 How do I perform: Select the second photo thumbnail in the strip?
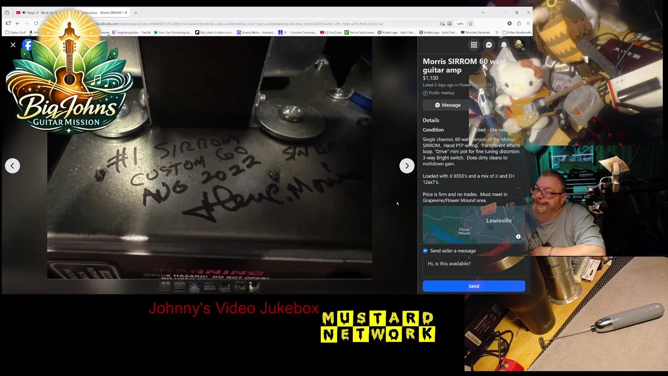click(180, 286)
